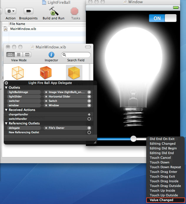Collapse the Referencing Outlets section

[6, 124]
